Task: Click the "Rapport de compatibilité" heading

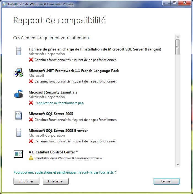Action: click(59, 20)
